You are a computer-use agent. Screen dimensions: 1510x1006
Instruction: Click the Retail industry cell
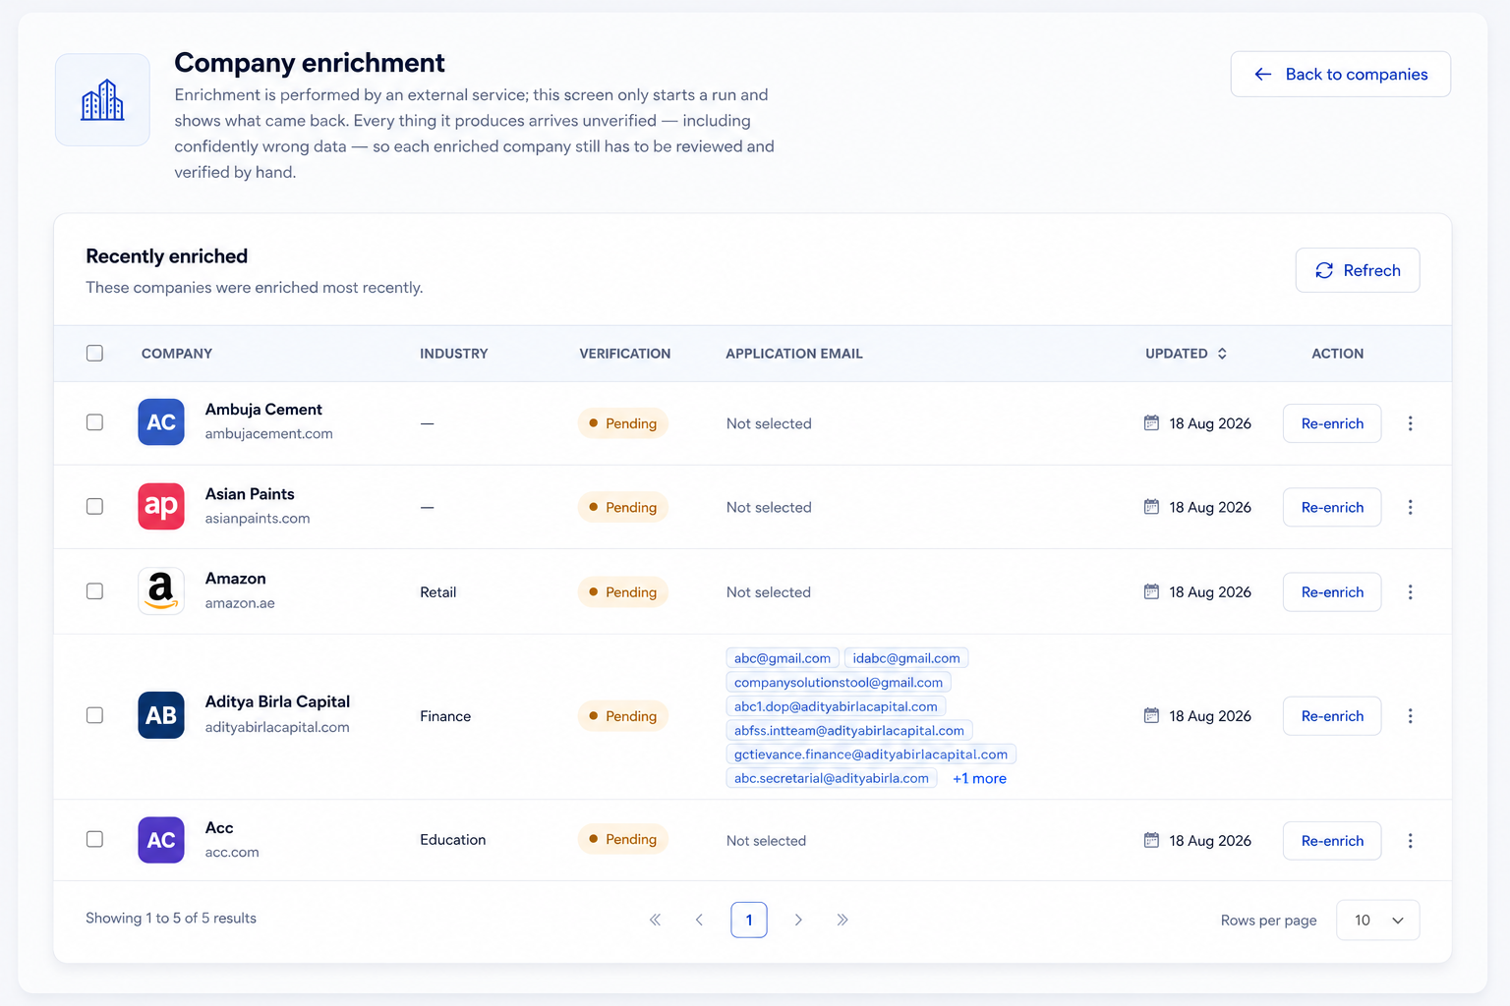click(x=438, y=592)
